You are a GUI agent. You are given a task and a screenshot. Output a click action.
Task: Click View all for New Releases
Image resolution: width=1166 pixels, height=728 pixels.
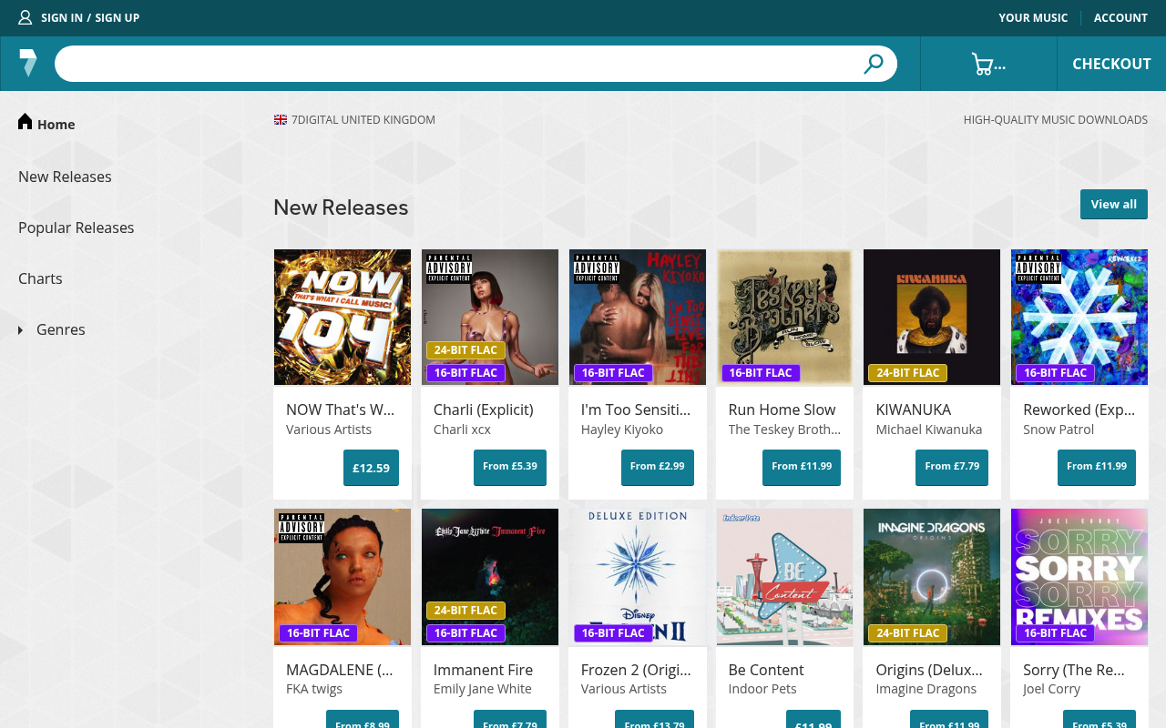point(1114,204)
